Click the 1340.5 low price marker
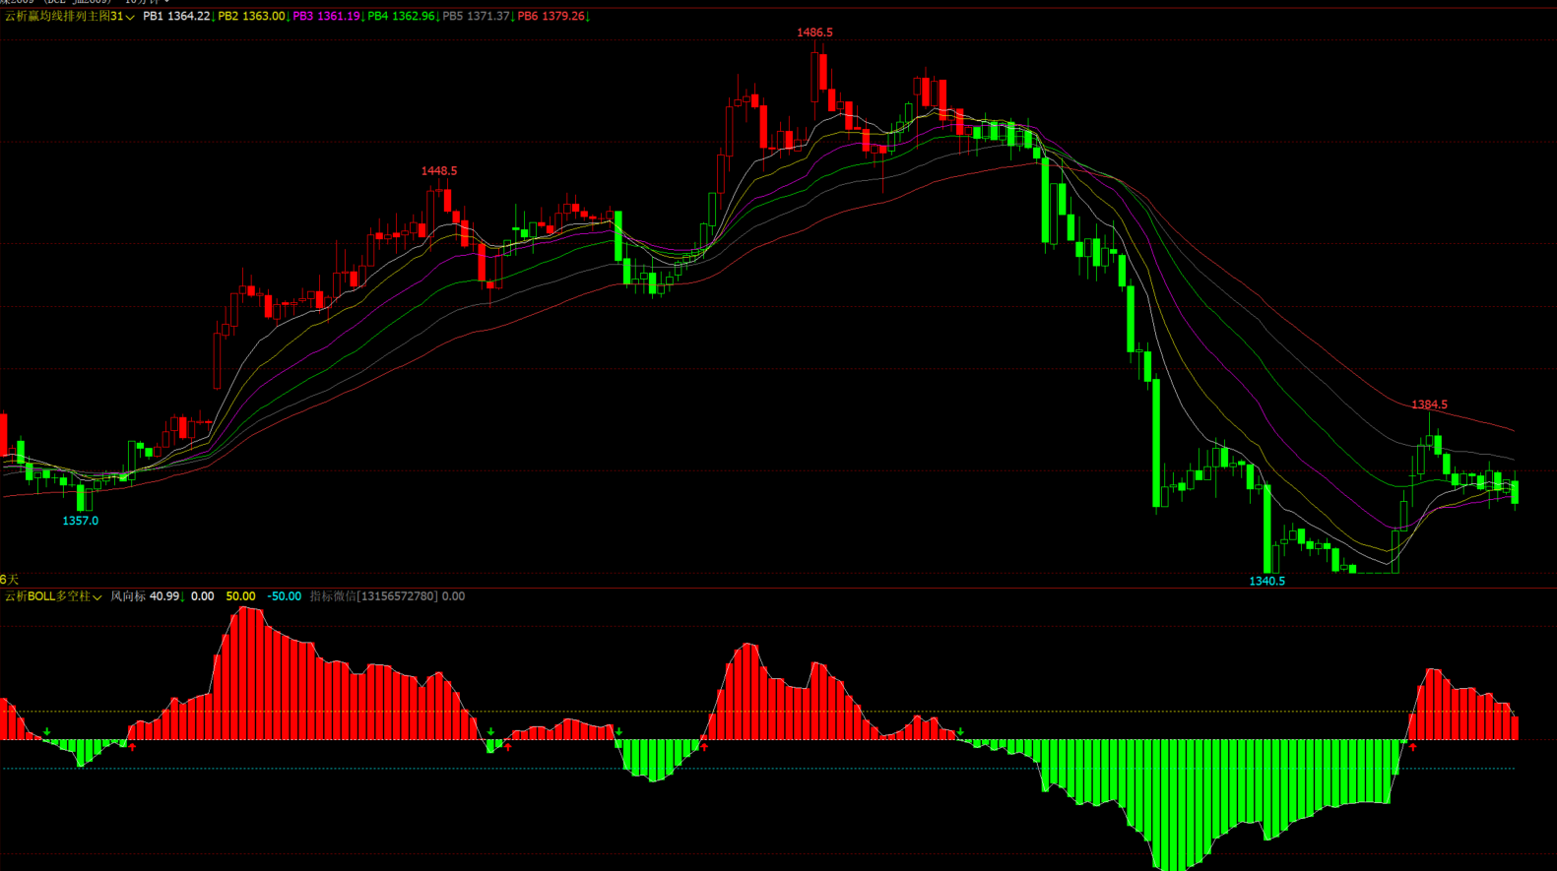The image size is (1557, 871). (x=1266, y=582)
